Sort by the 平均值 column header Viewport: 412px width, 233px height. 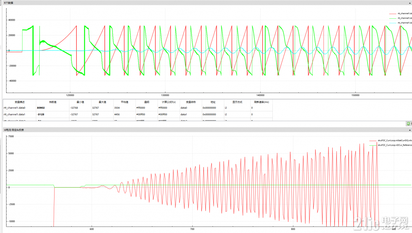124,102
